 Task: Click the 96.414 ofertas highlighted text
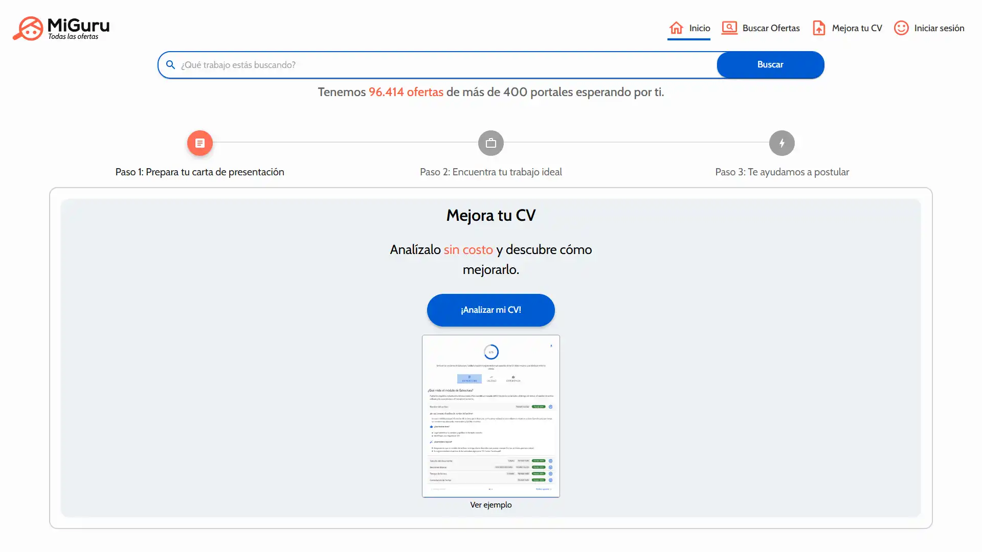(x=406, y=92)
